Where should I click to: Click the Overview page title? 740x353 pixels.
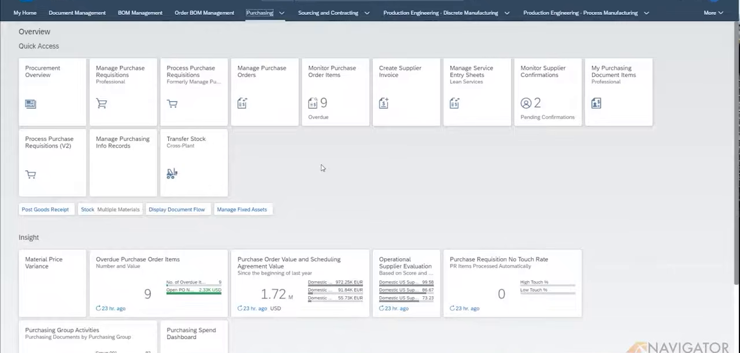tap(34, 32)
